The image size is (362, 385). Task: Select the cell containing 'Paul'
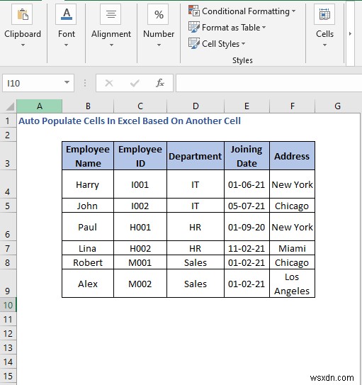(88, 227)
